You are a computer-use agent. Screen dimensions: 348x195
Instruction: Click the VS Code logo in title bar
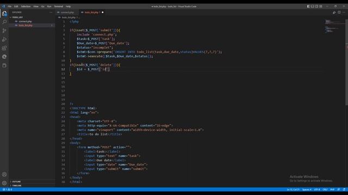(x=3, y=6)
